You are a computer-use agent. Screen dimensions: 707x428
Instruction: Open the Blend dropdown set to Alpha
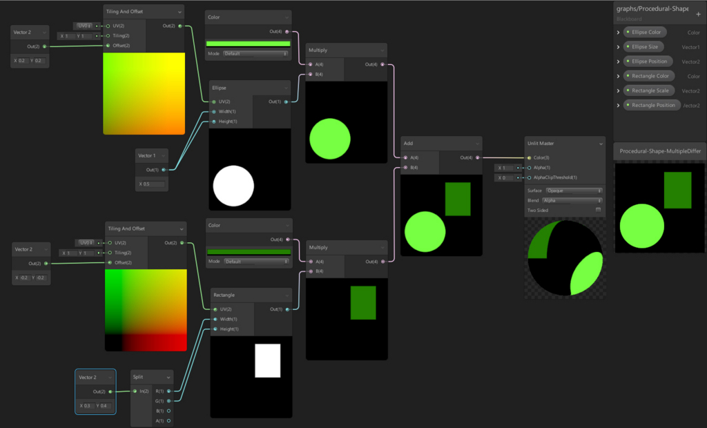[x=572, y=201]
